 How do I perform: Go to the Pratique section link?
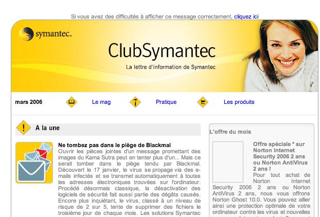pyautogui.click(x=166, y=102)
